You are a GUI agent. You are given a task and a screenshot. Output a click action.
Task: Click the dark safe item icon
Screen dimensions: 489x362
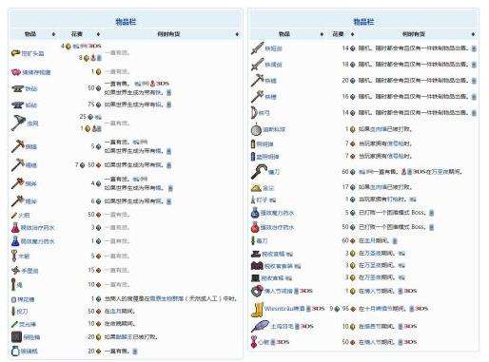coord(16,337)
